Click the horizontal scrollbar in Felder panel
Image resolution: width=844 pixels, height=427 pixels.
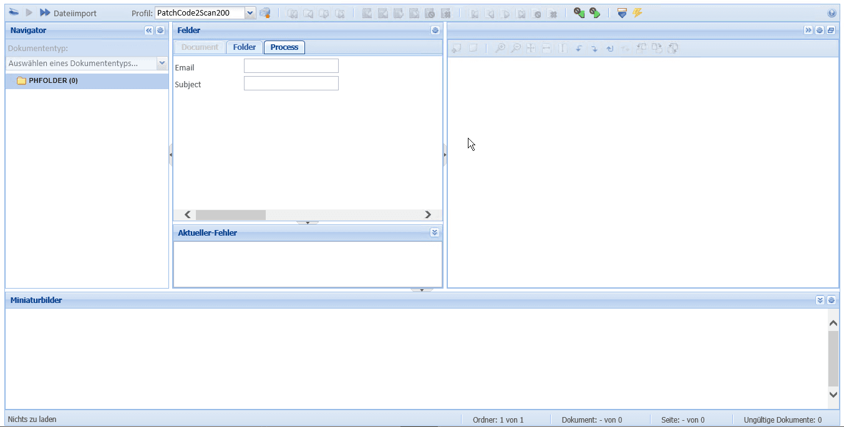(231, 214)
